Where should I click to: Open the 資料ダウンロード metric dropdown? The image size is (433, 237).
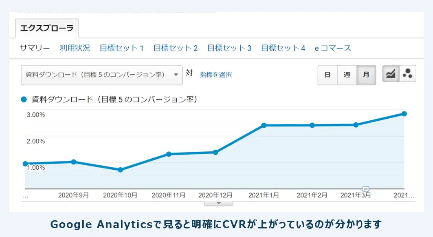[x=101, y=75]
